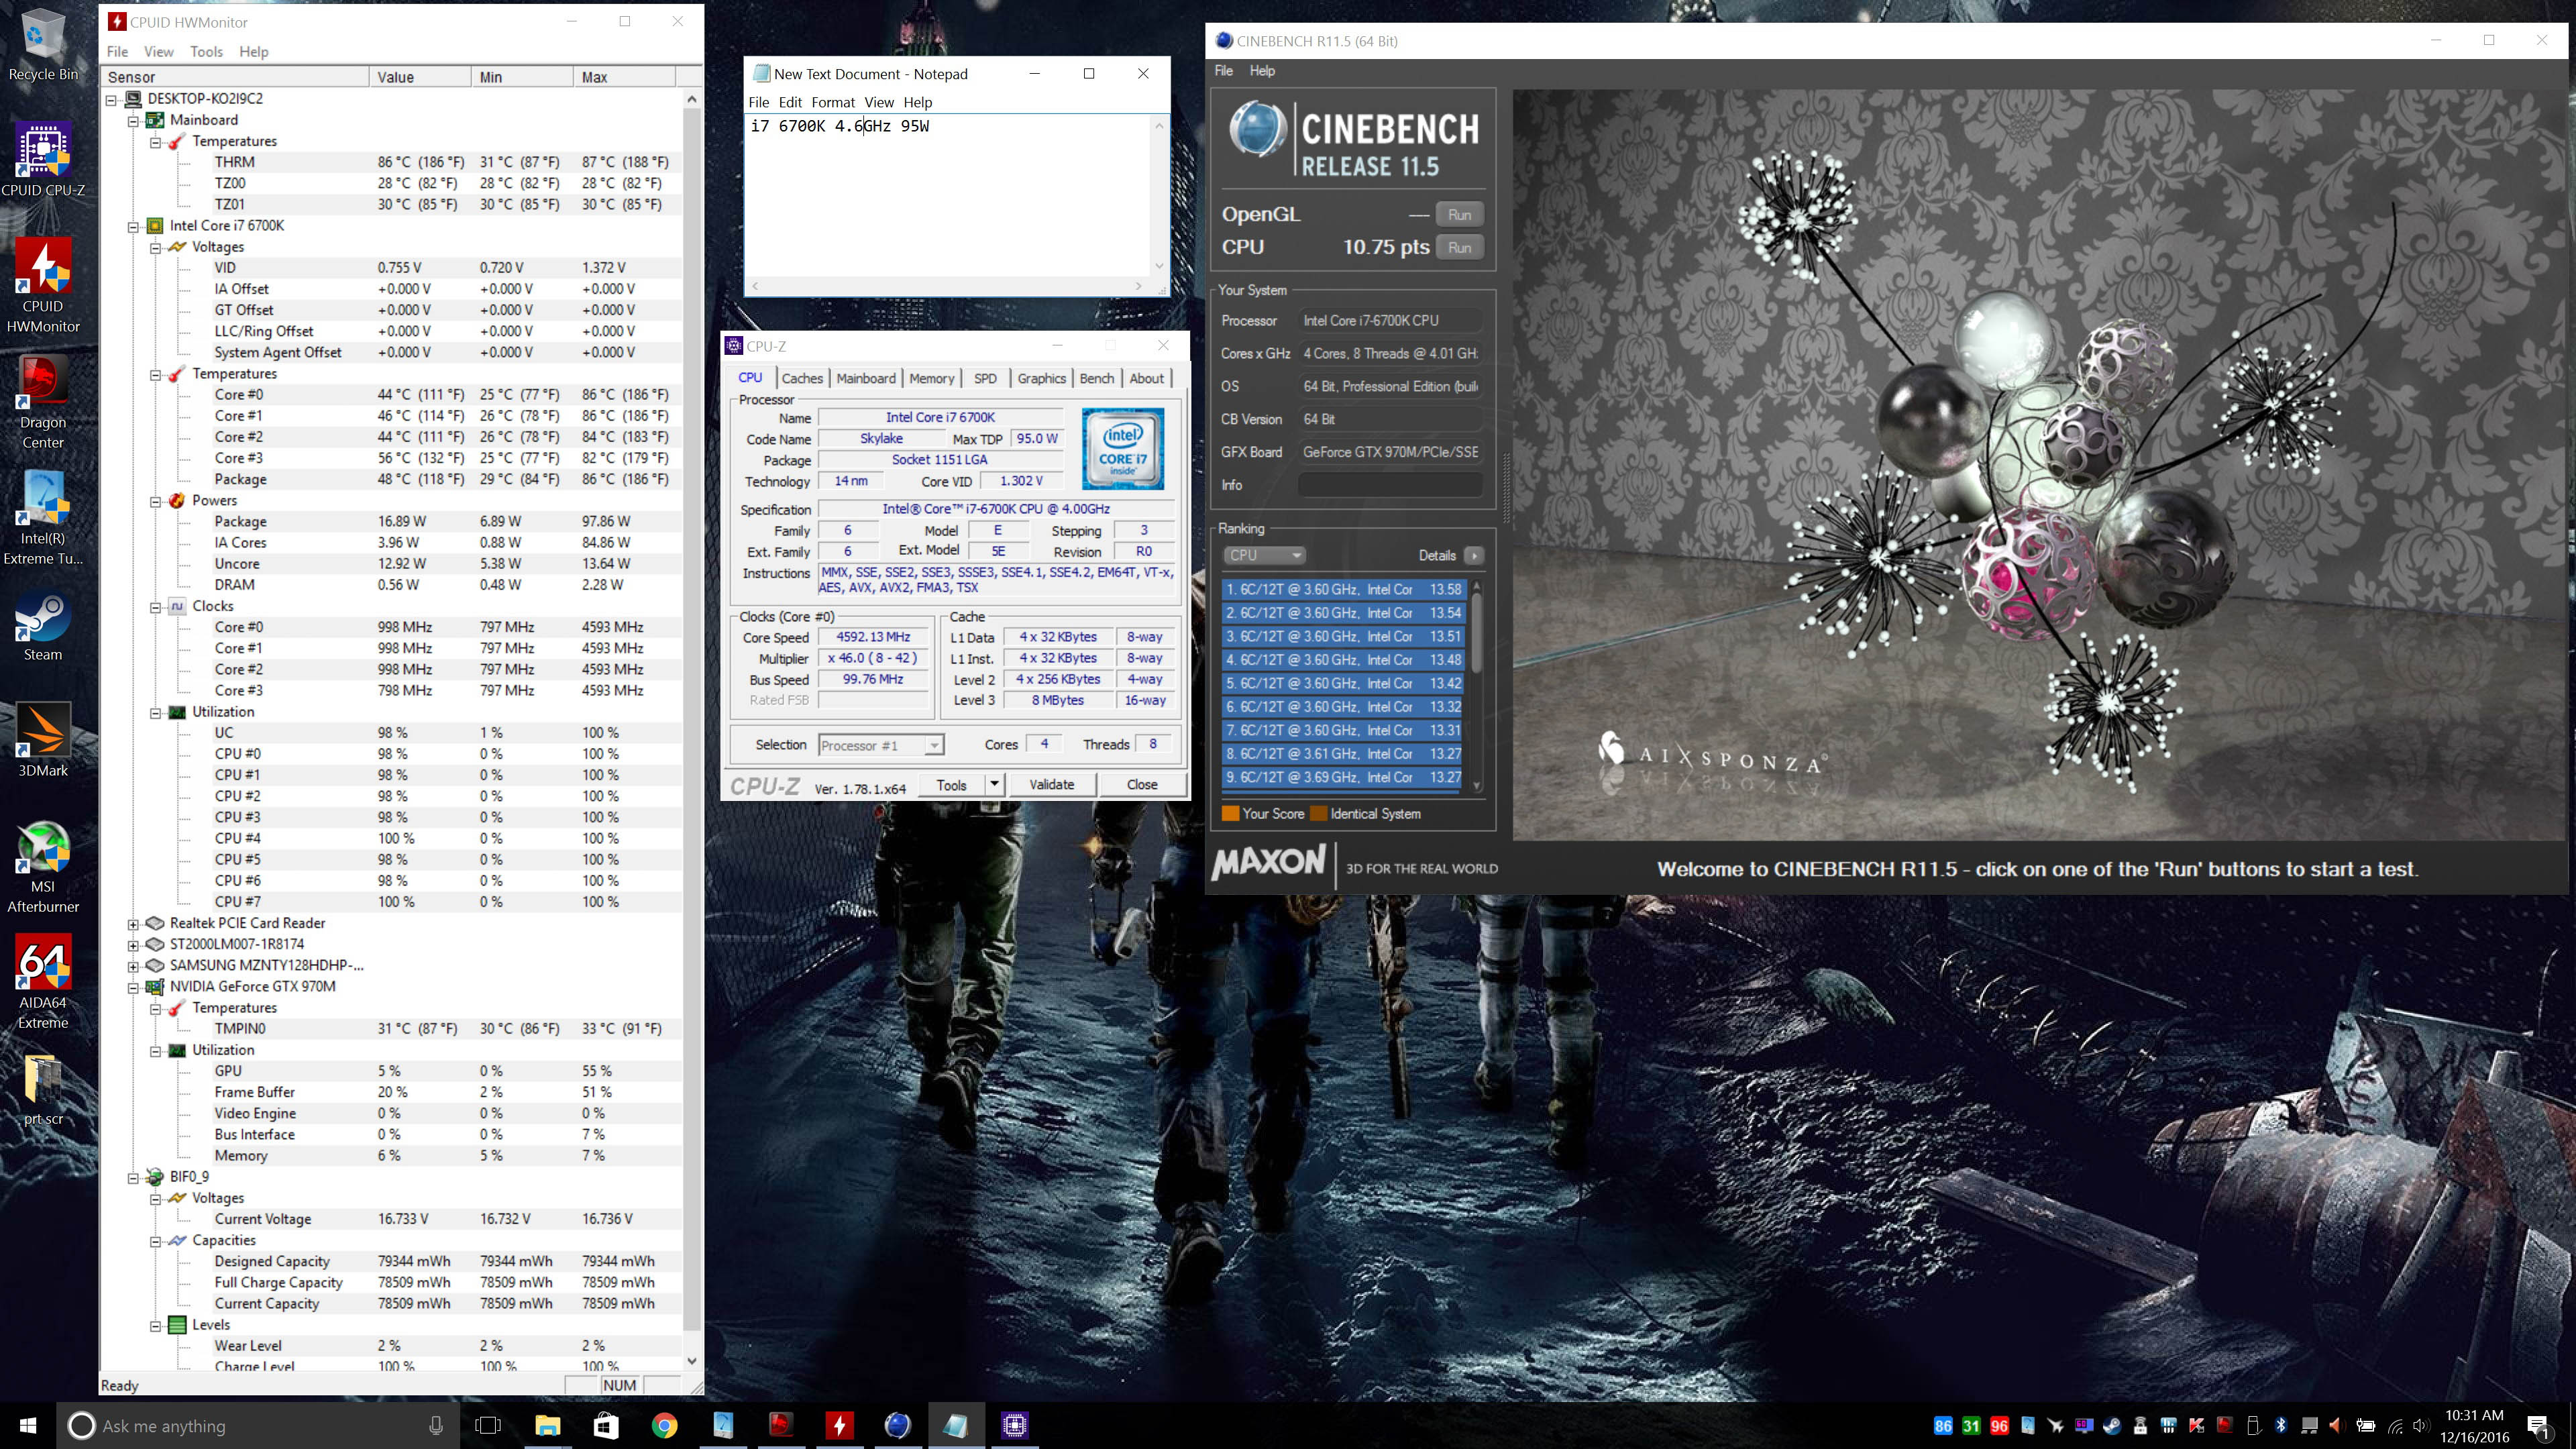This screenshot has width=2576, height=1449.
Task: Click the Details arrow in Cinebench Ranking
Action: (x=1474, y=556)
